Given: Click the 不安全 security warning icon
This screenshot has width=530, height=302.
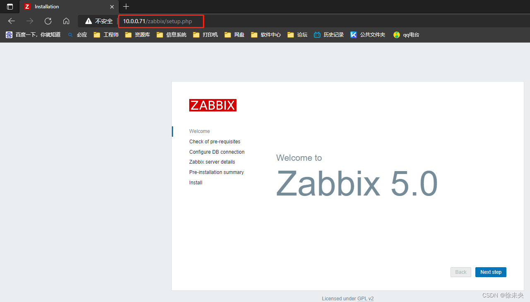Looking at the screenshot, I should 88,21.
